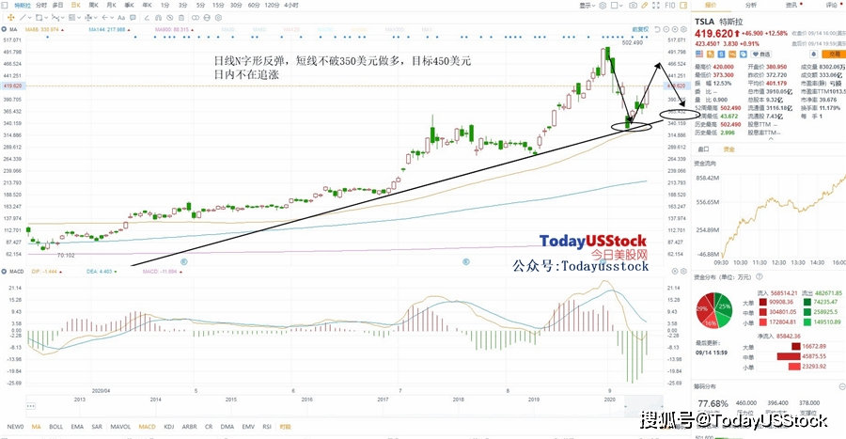846x439 pixels.
Task: Toggle the right sidebar panel
Action: click(x=683, y=6)
